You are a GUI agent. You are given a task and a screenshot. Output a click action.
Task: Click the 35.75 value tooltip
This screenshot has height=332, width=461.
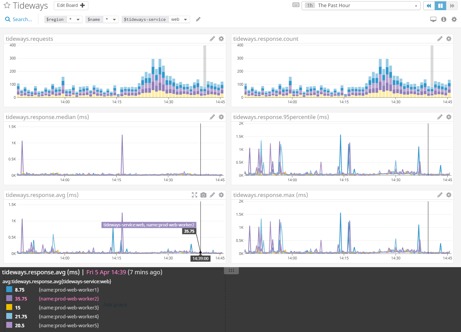[189, 231]
